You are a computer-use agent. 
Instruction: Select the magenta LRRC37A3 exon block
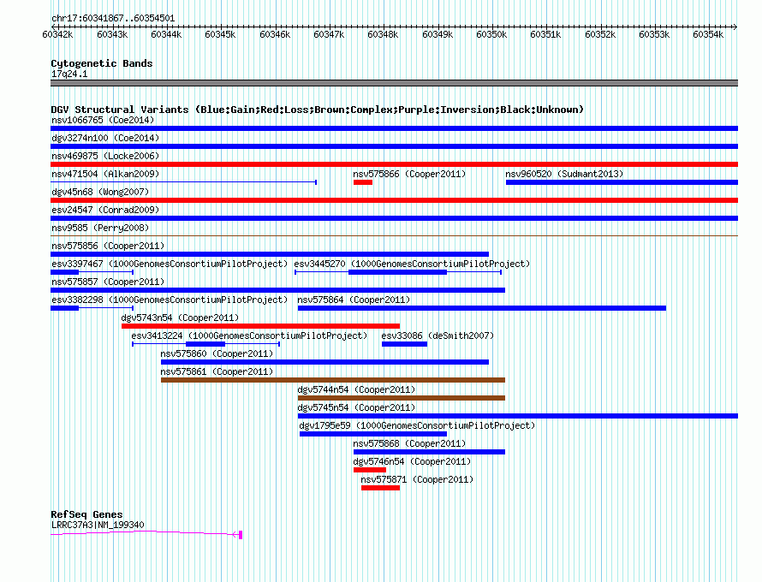click(241, 535)
